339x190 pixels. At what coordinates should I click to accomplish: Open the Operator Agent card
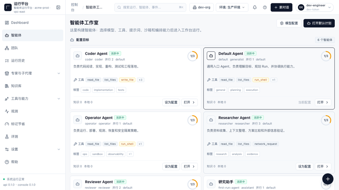point(189,166)
